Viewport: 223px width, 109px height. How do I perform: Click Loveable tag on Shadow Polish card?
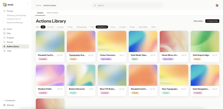[x=43, y=93]
